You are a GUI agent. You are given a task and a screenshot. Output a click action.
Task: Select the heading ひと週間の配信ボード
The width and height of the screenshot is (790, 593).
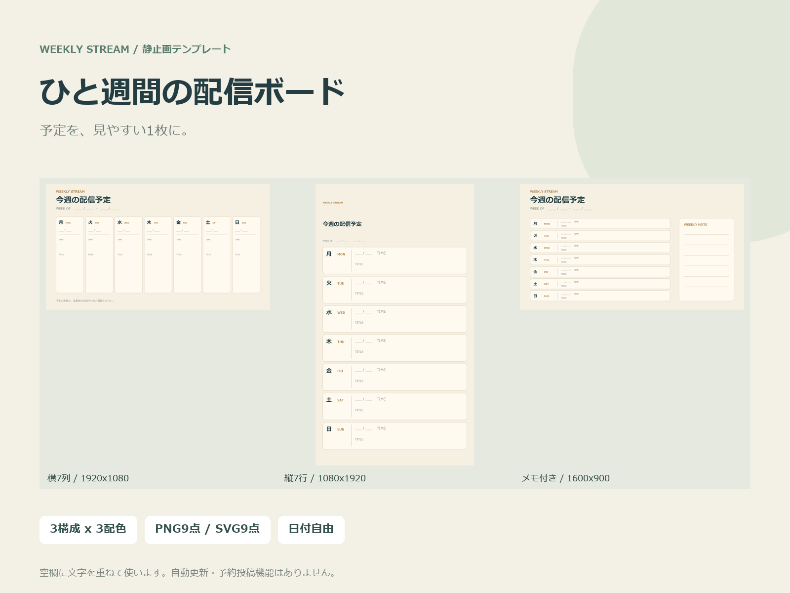click(192, 92)
